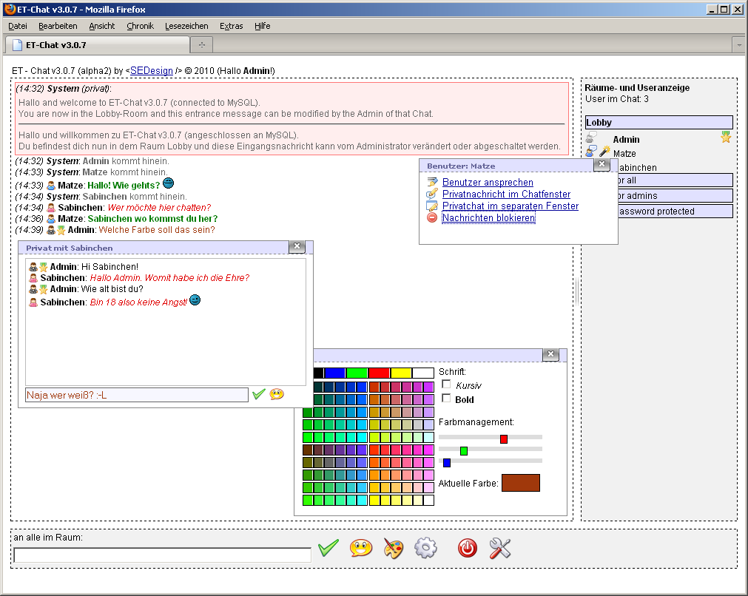Click the an alle im Raum input field
The width and height of the screenshot is (748, 596).
162,555
